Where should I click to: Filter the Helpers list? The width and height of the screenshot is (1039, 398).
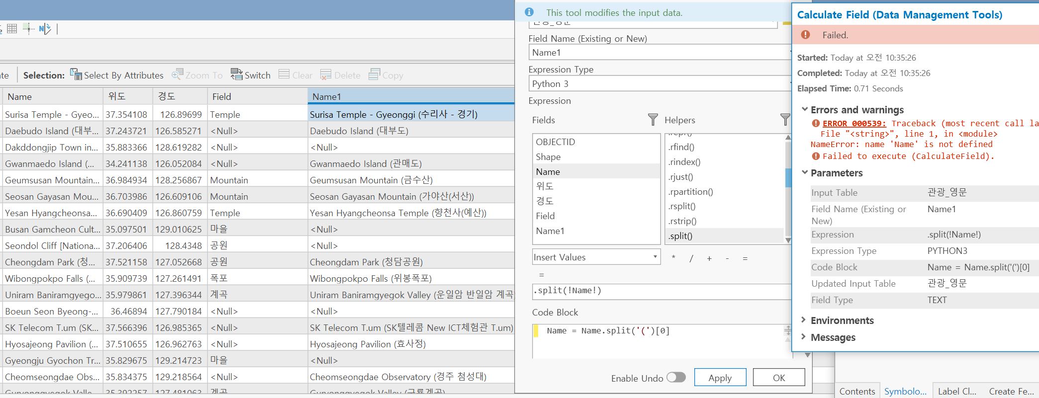[x=785, y=120]
